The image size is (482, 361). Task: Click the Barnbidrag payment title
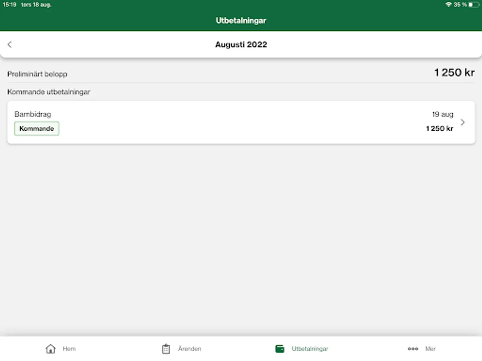pyautogui.click(x=33, y=114)
